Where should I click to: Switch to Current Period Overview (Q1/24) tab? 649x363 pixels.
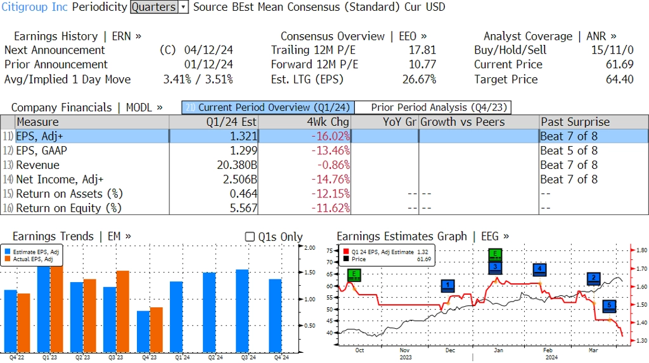(268, 108)
